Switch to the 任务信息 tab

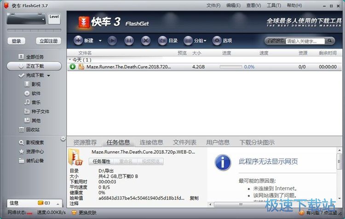(x=118, y=143)
